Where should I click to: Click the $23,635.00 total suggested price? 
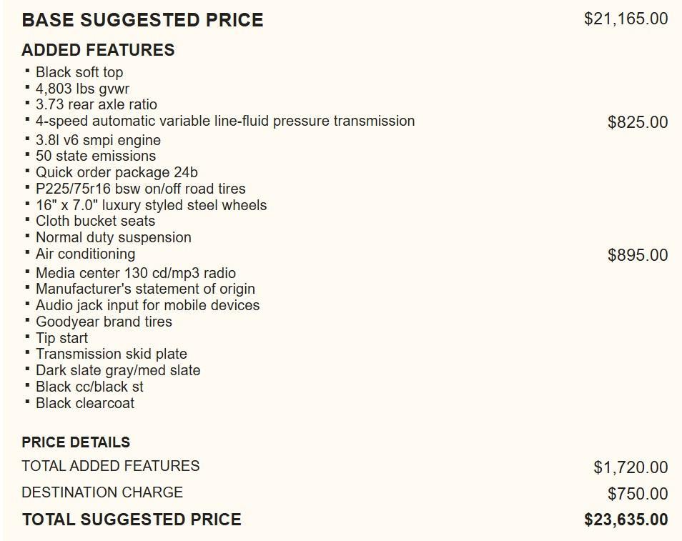click(x=626, y=520)
